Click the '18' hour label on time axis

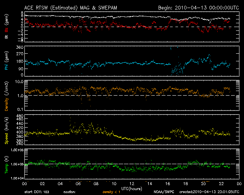[186, 184]
